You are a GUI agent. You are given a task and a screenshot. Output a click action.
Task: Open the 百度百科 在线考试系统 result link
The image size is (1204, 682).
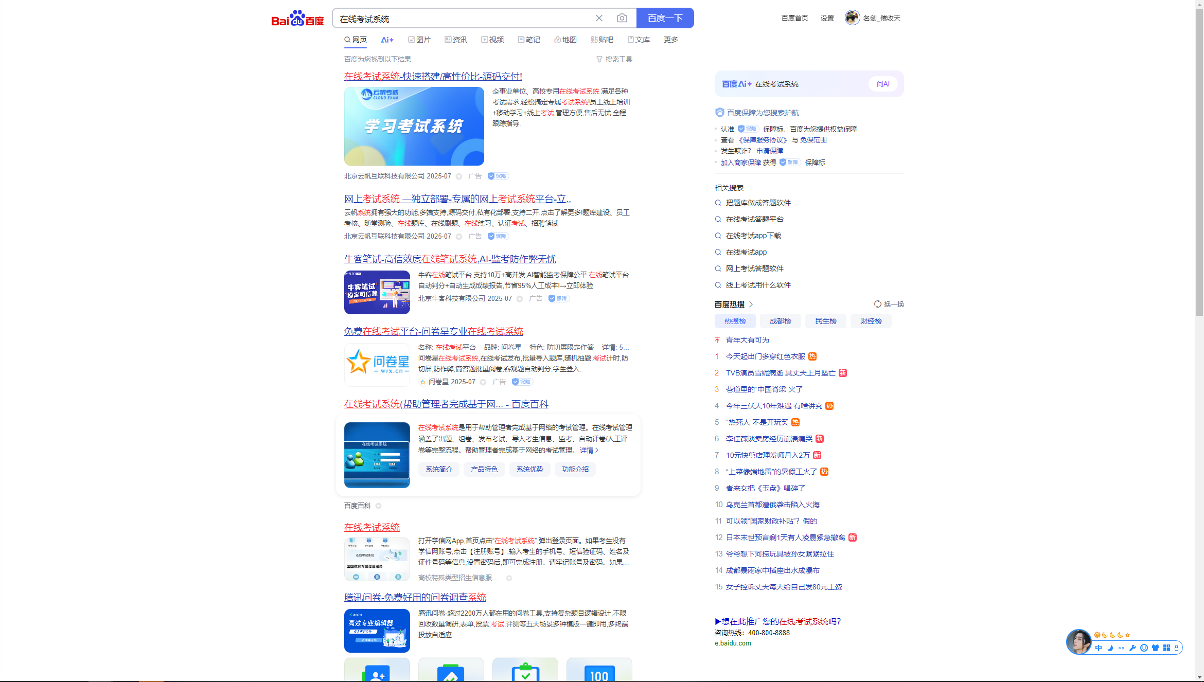[446, 404]
